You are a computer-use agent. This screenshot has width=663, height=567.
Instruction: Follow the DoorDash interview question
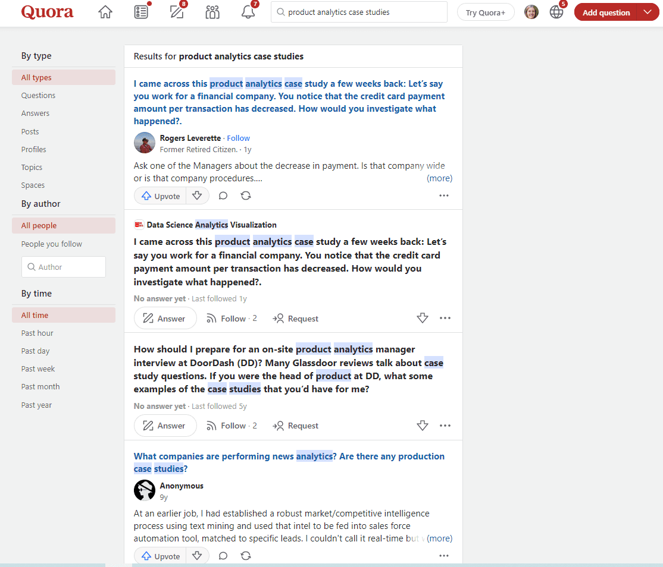click(x=232, y=426)
